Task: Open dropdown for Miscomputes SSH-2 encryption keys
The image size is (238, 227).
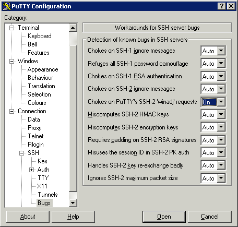Action: click(221, 127)
